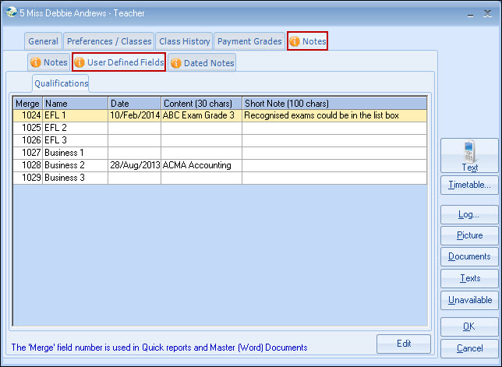Click the application icon in title bar

11,13
